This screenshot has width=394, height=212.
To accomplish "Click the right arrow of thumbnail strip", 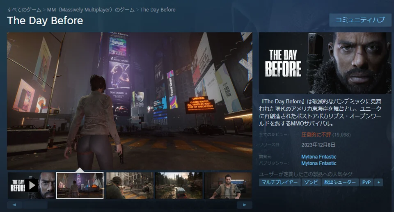I will pos(245,205).
